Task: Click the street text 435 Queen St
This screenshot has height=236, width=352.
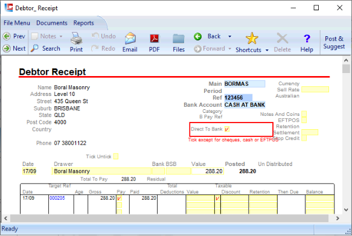Action: (x=71, y=101)
